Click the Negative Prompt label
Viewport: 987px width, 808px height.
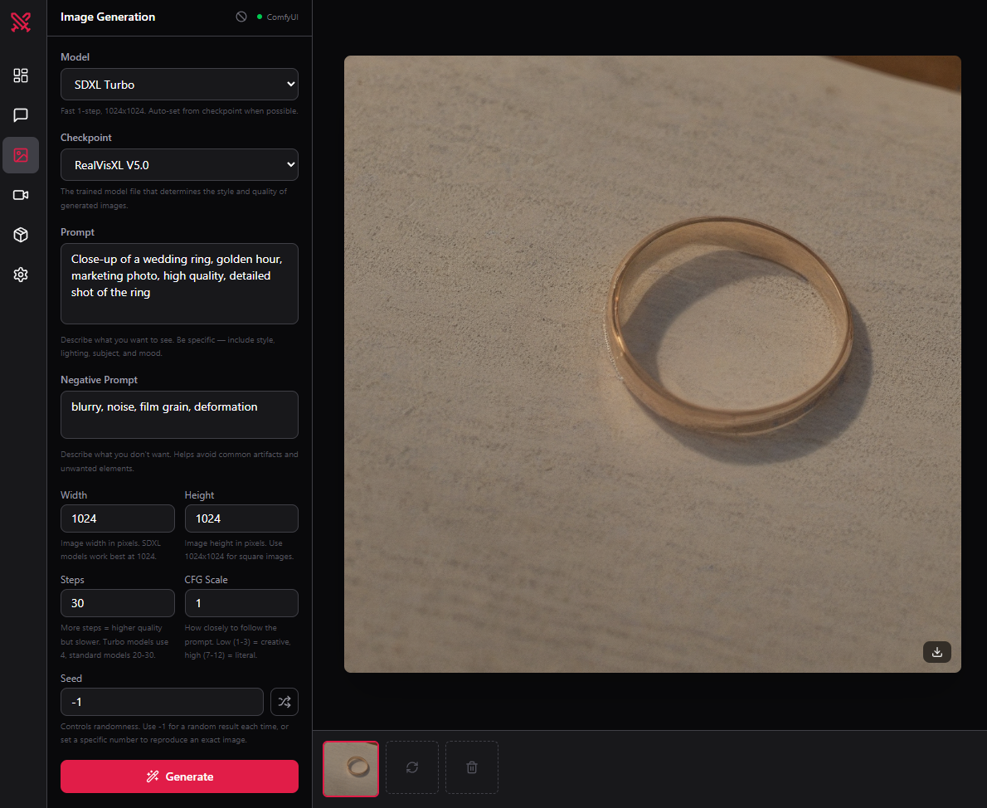point(99,380)
